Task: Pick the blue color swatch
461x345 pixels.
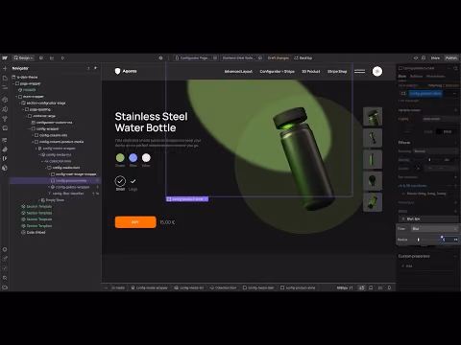Action: 133,157
